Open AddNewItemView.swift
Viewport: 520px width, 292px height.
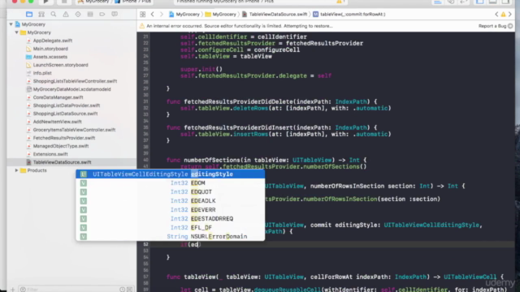57,122
